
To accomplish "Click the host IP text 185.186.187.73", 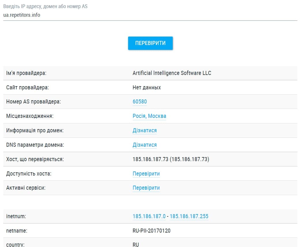I will click(x=150, y=159).
